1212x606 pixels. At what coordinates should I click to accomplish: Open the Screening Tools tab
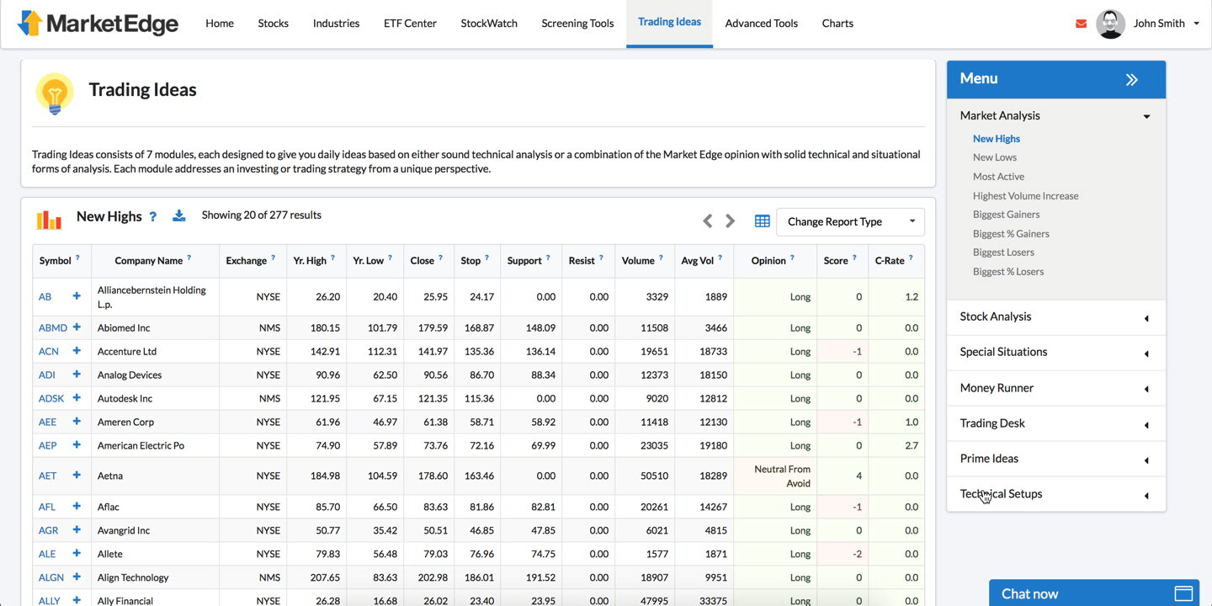coord(577,24)
